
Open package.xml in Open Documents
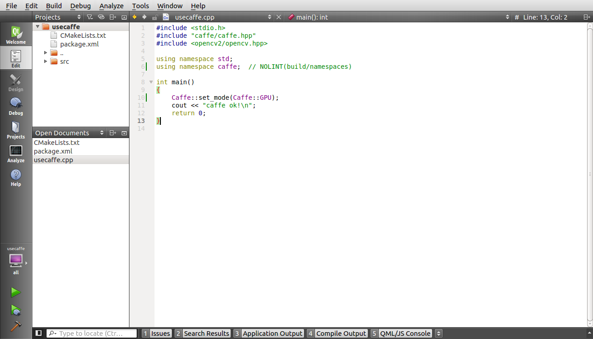53,151
